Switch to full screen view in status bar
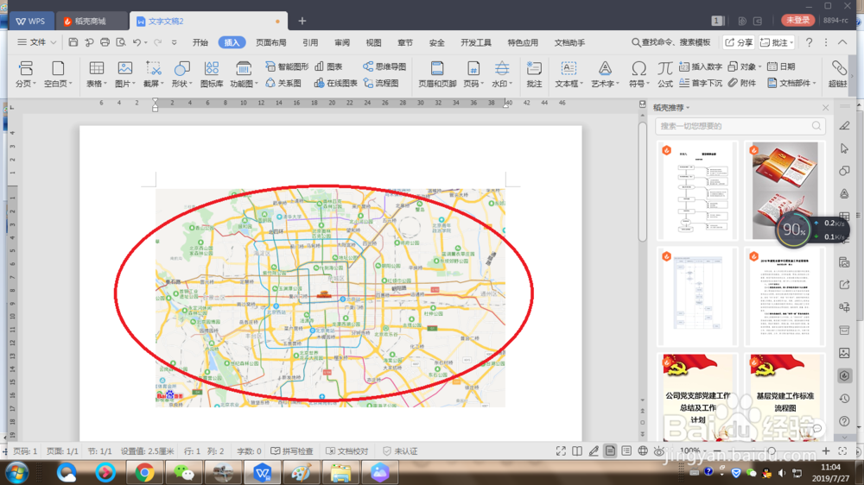 point(561,450)
